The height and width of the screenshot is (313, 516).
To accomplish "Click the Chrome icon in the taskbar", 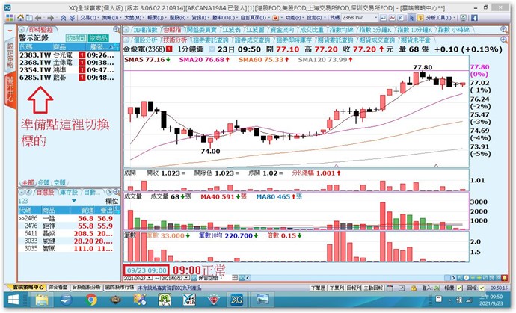I will click(x=91, y=300).
